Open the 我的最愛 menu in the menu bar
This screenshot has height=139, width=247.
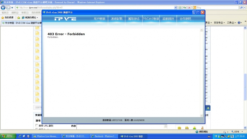click(36, 13)
